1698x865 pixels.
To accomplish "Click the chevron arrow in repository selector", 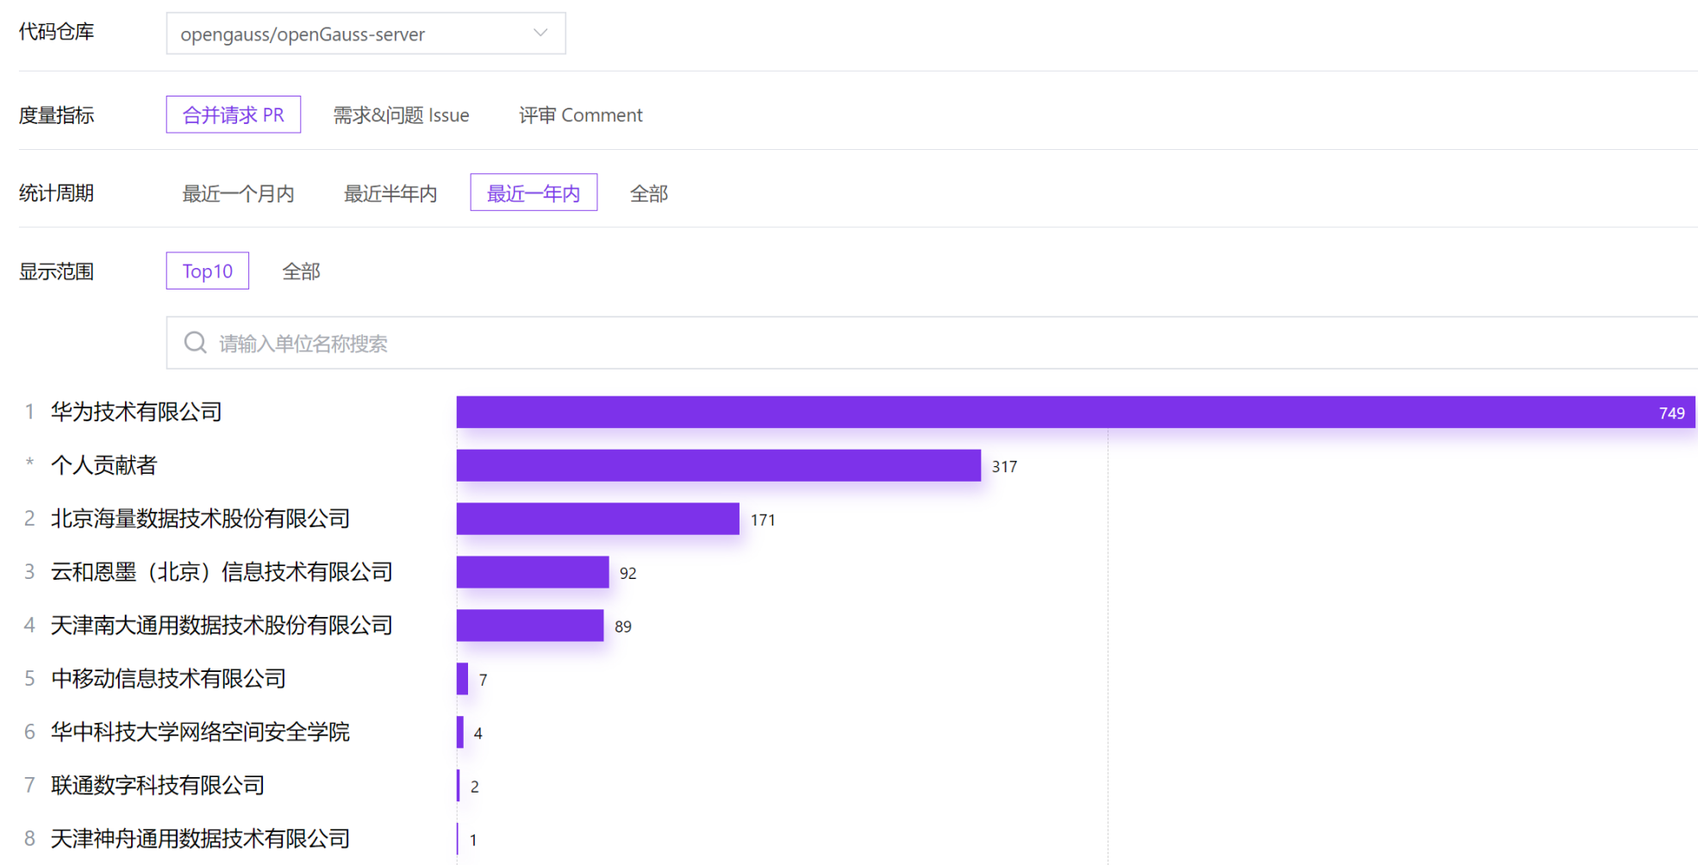I will (540, 33).
